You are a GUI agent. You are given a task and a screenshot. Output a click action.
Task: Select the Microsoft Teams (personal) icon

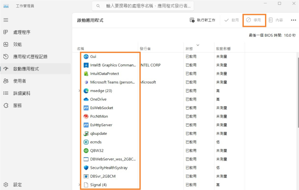click(x=86, y=82)
